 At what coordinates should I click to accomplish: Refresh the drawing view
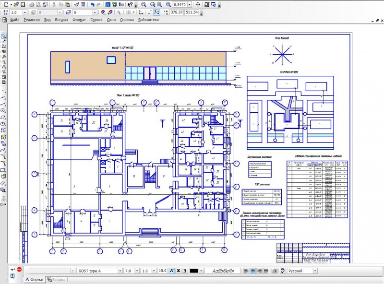(214, 4)
